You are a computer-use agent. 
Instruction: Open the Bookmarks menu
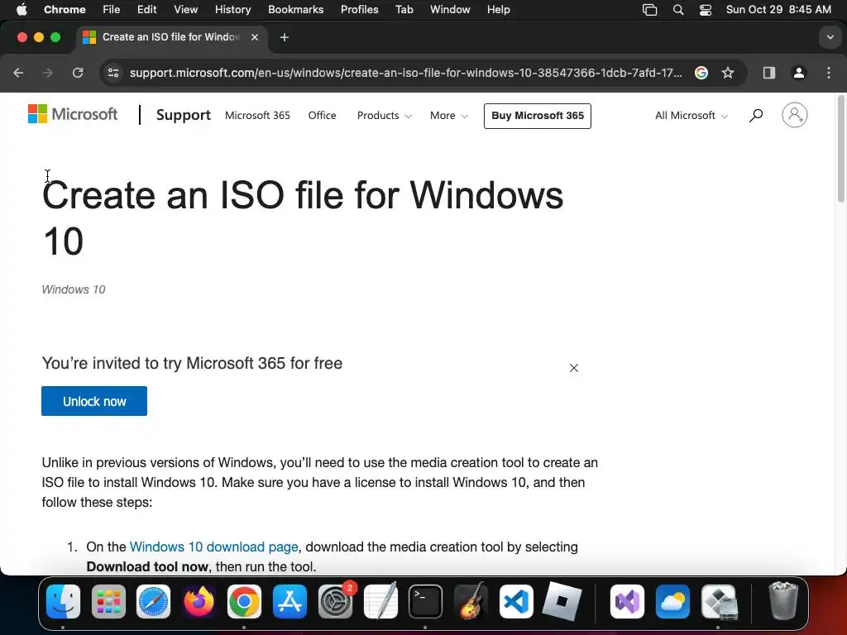pyautogui.click(x=295, y=10)
